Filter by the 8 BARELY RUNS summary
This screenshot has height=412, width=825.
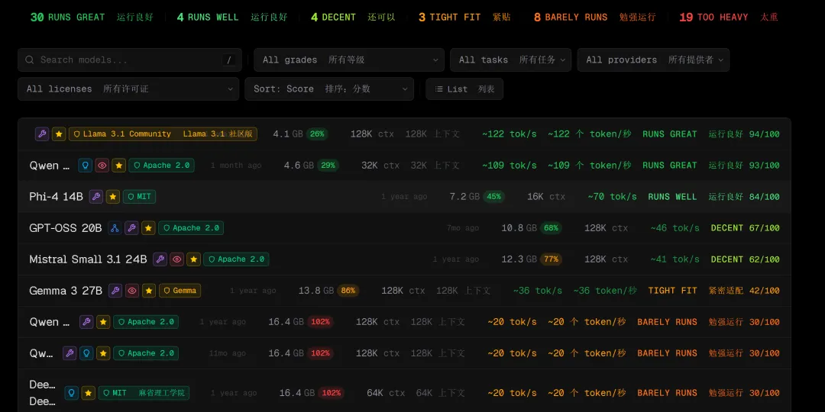[x=594, y=18]
